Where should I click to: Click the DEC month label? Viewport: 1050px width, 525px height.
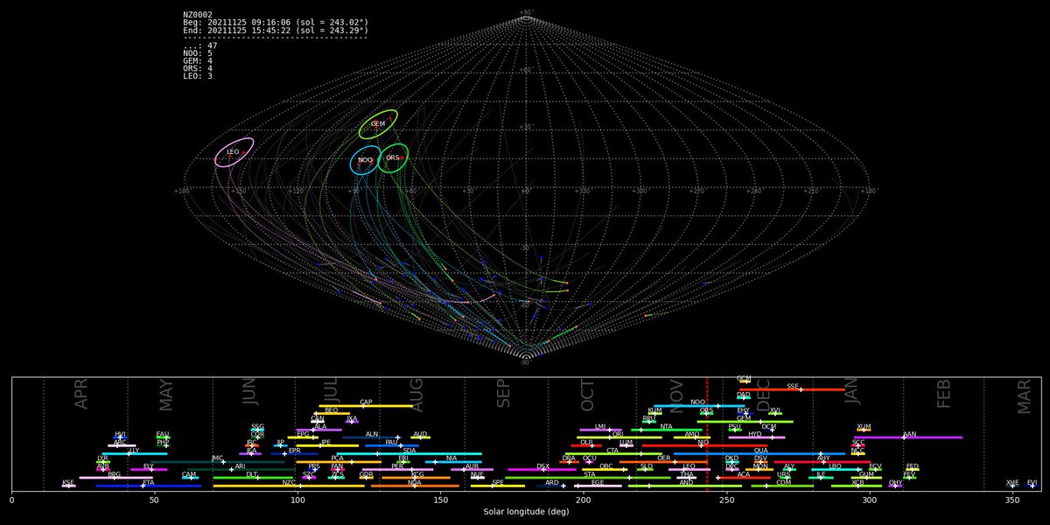(763, 395)
